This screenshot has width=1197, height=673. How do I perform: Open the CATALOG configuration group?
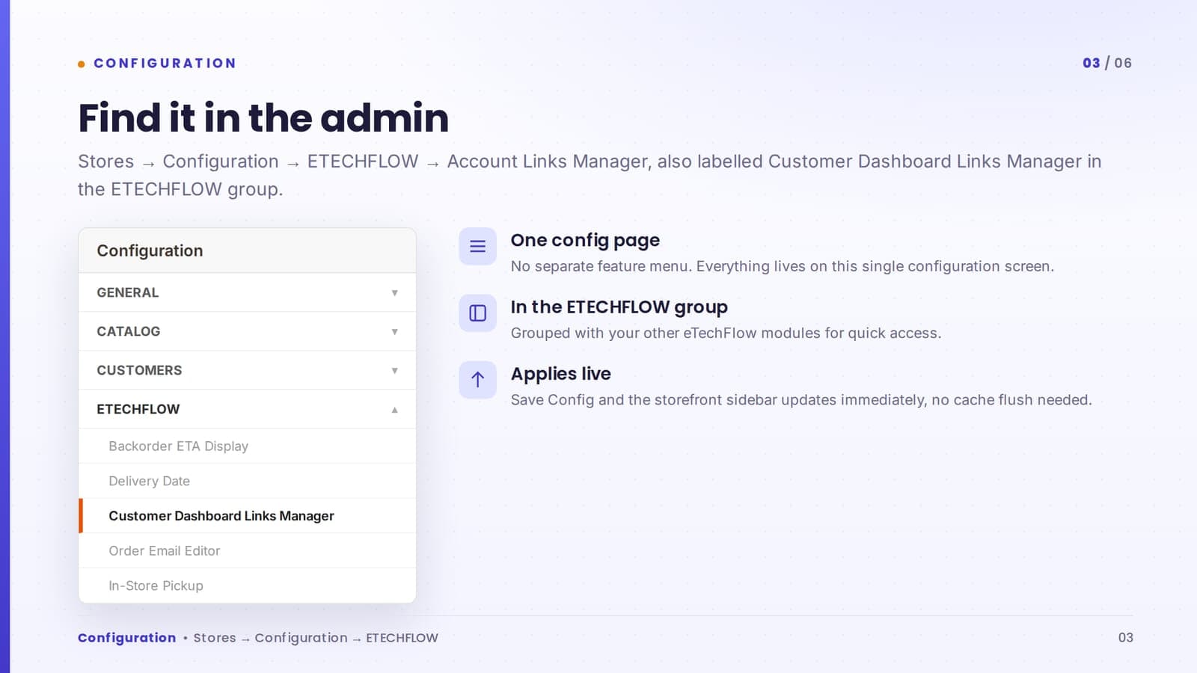[x=247, y=331]
